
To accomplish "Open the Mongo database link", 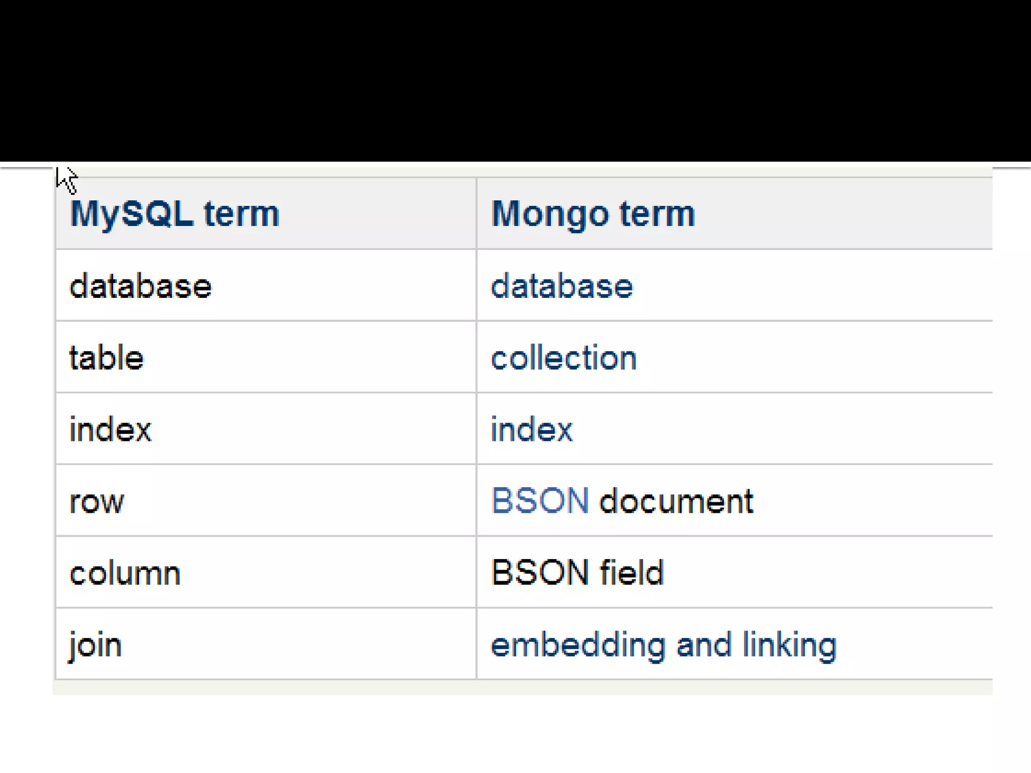I will 561,286.
